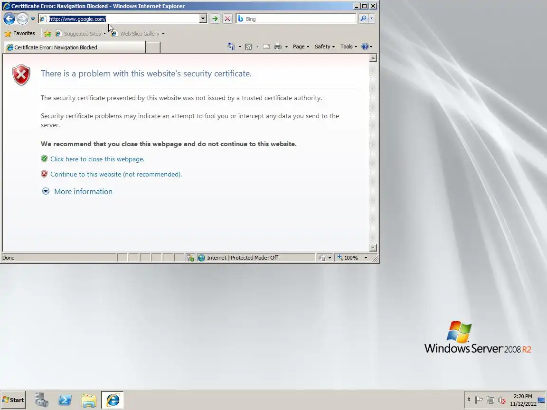547x410 pixels.
Task: Click the Internet Explorer taskbar icon
Action: point(113,400)
